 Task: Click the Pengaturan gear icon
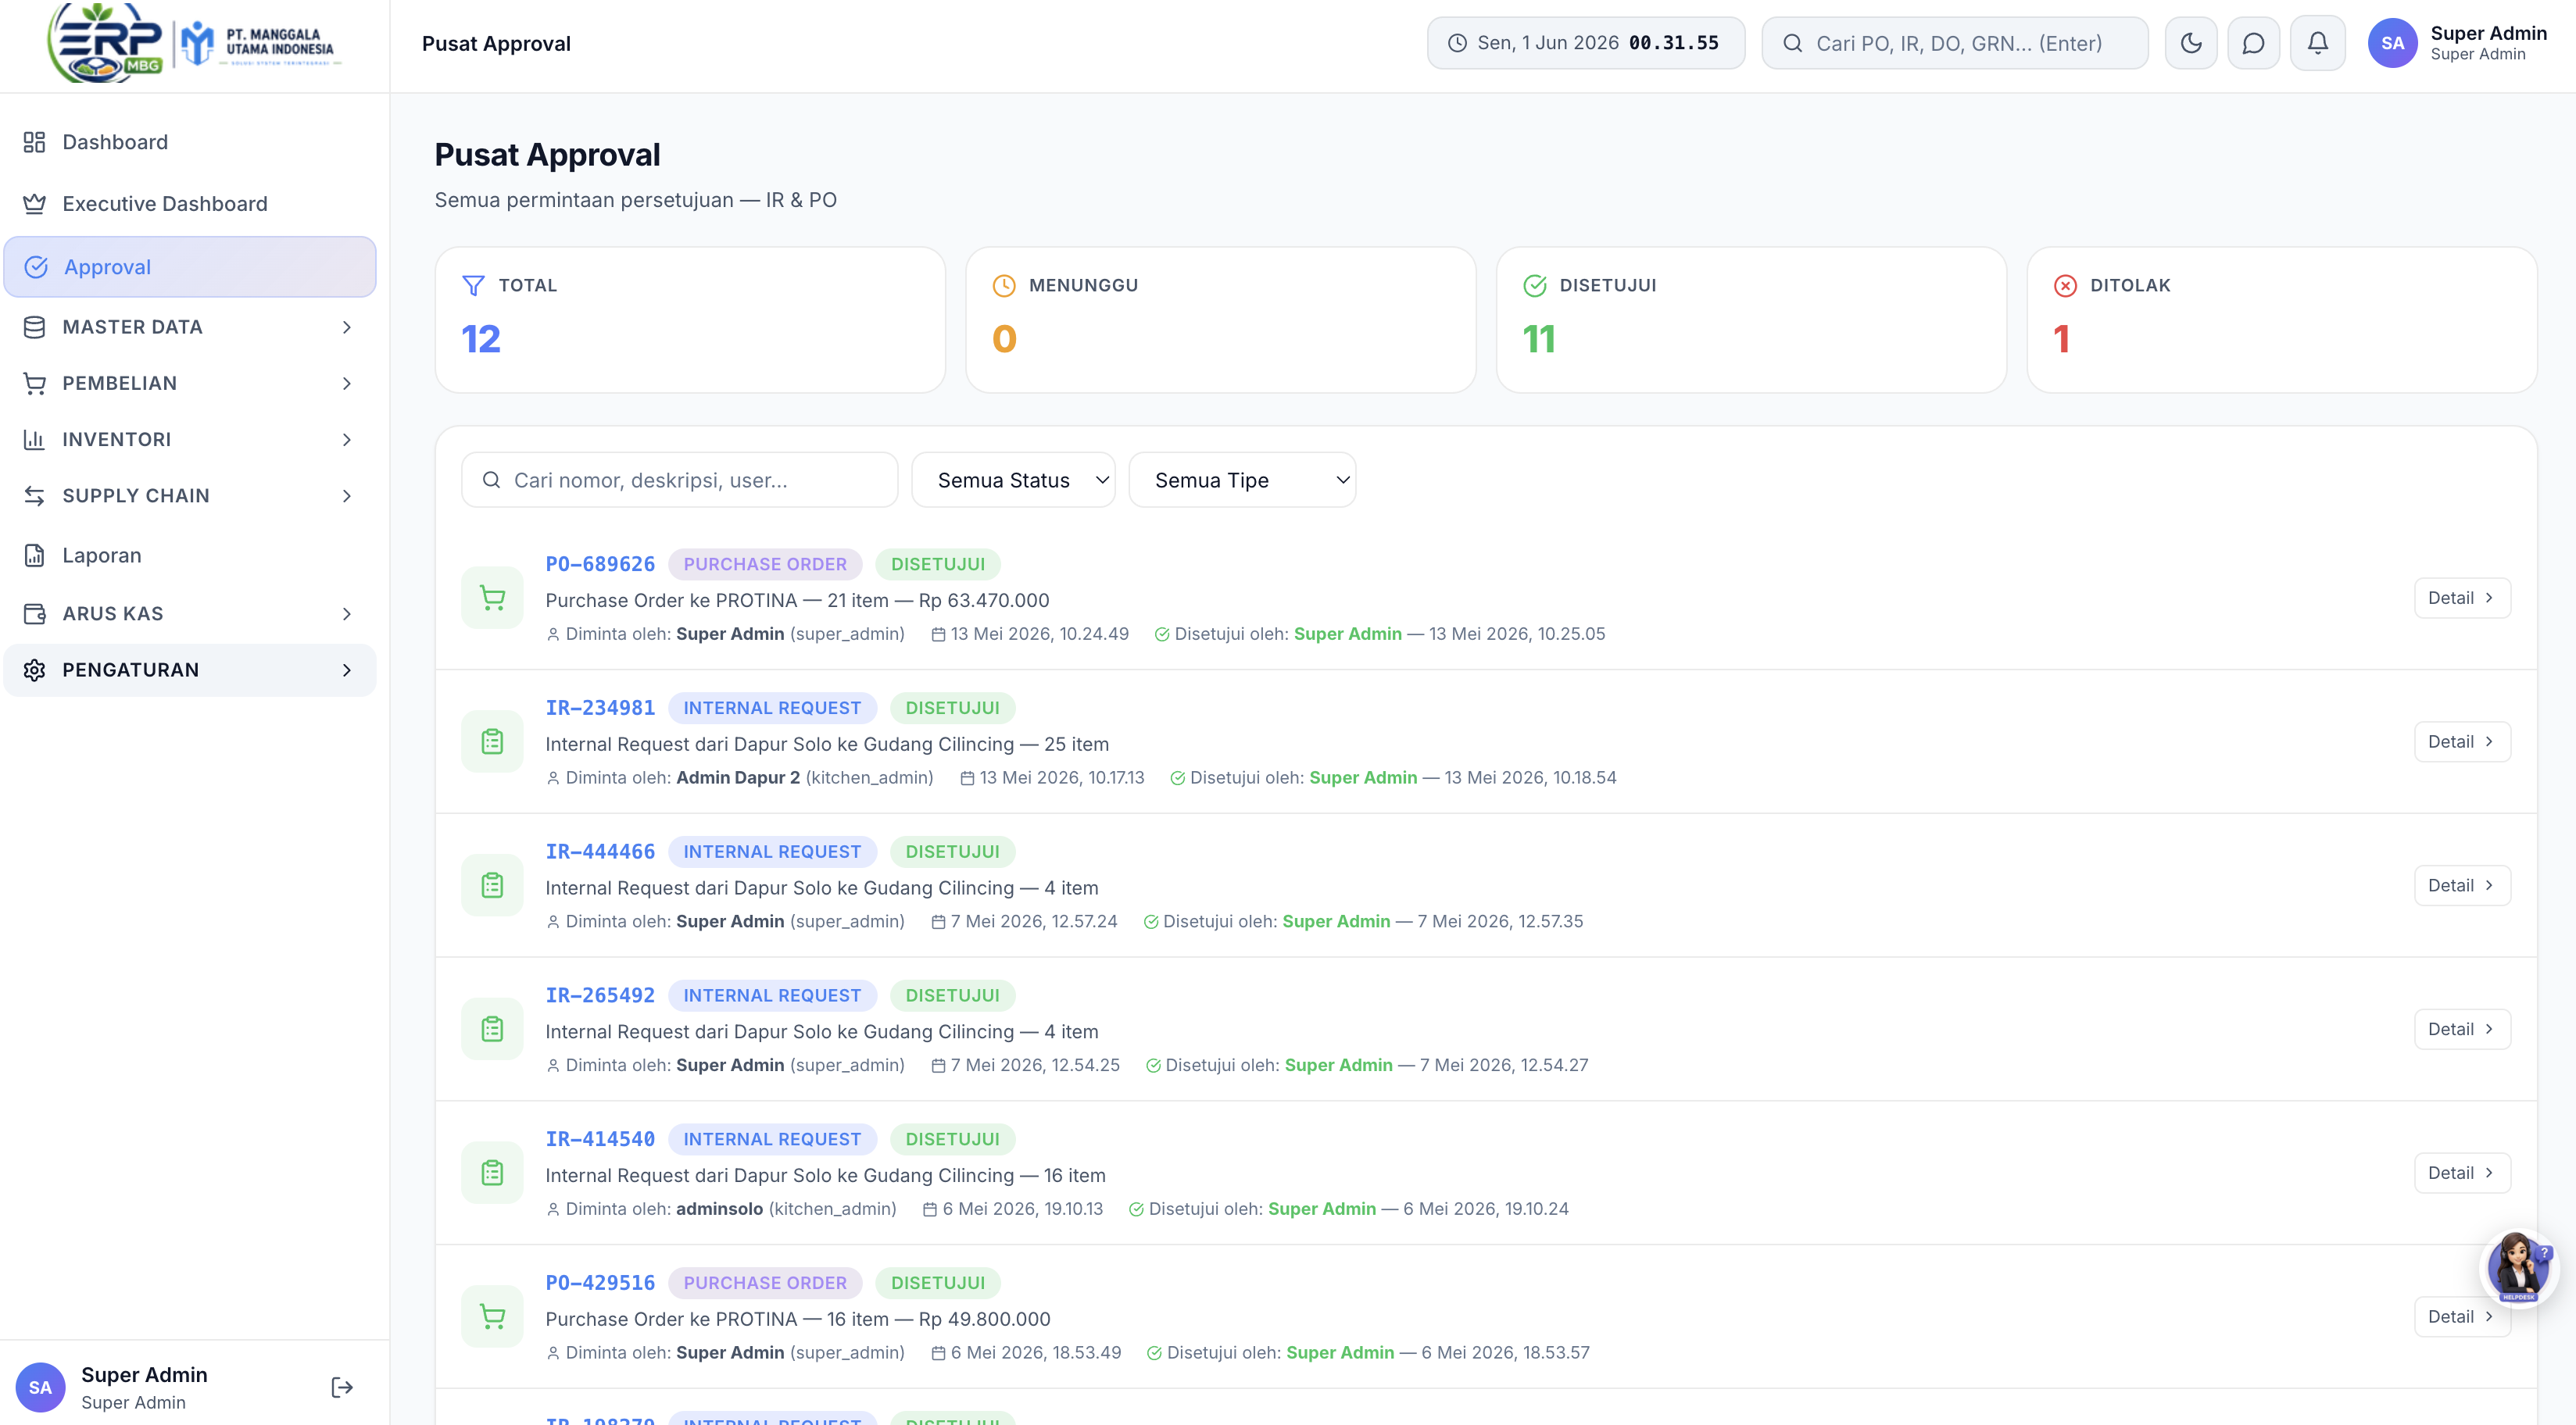click(x=35, y=670)
